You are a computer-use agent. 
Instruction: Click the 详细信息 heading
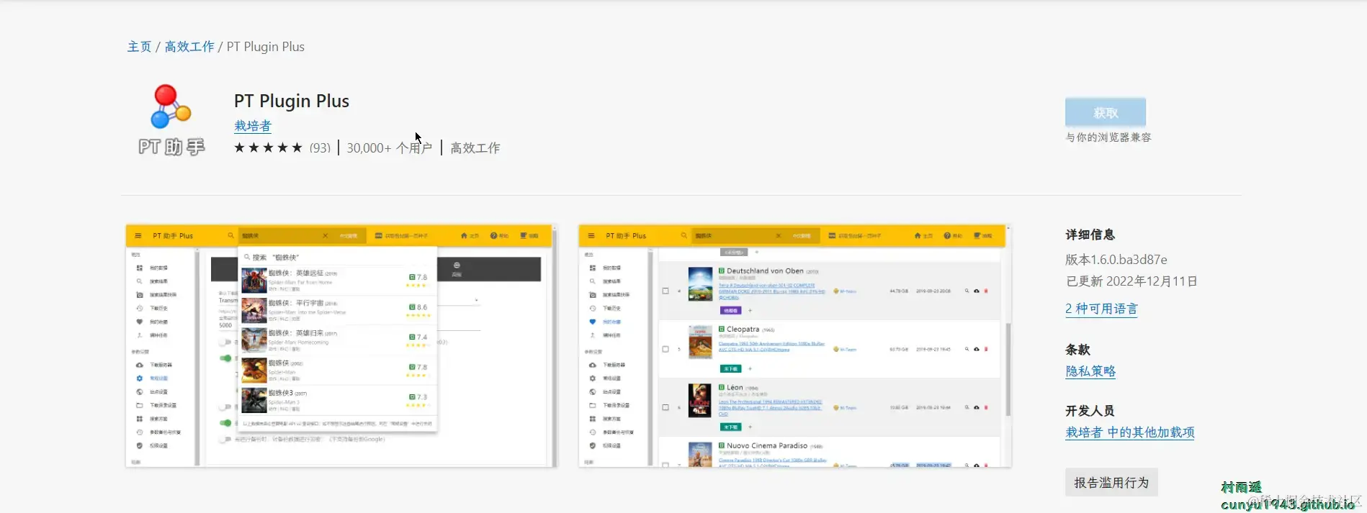click(x=1090, y=235)
